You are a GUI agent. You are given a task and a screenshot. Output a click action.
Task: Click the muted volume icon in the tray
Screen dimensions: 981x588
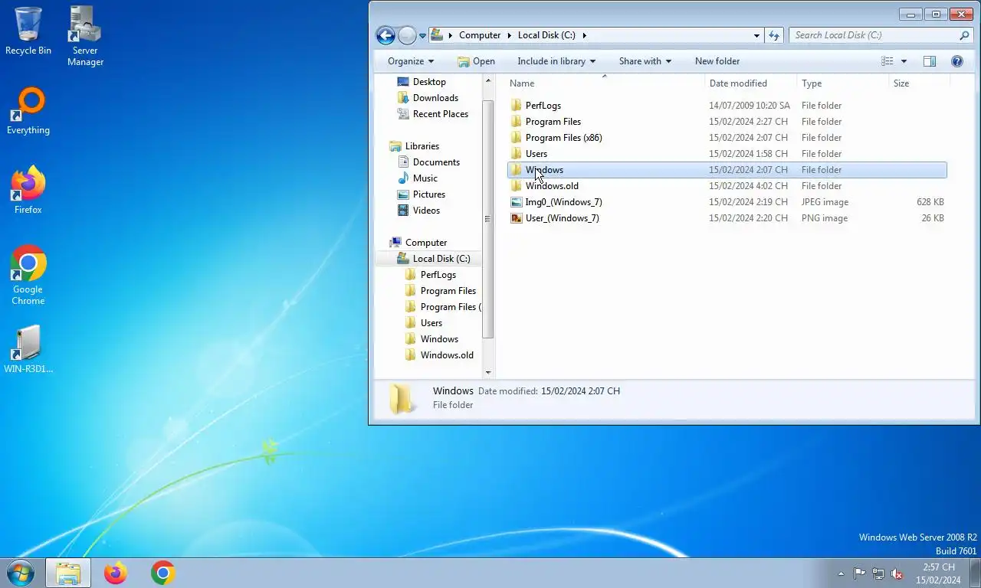point(897,573)
